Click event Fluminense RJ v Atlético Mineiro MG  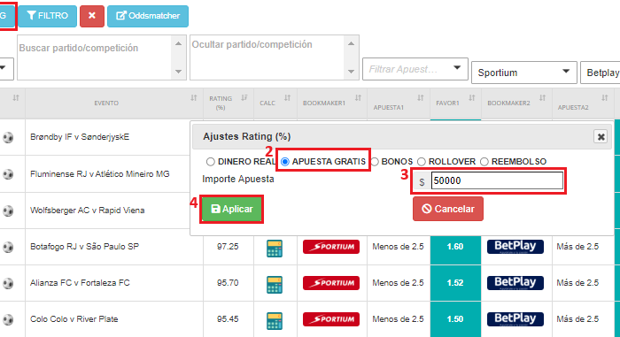100,174
